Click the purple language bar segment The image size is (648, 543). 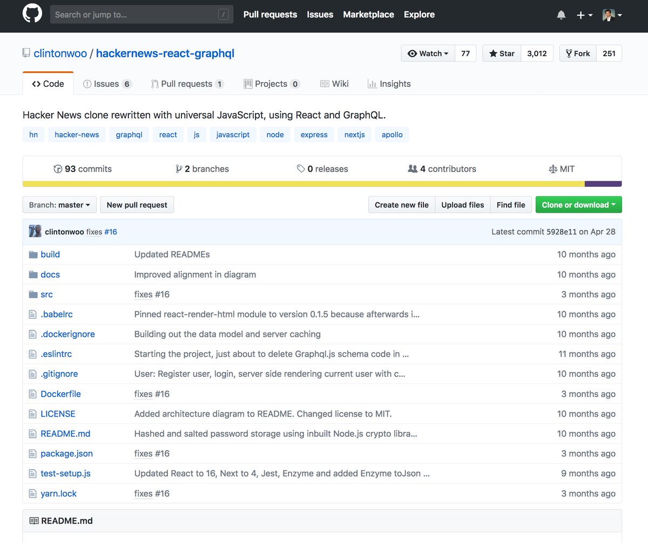[x=603, y=184]
